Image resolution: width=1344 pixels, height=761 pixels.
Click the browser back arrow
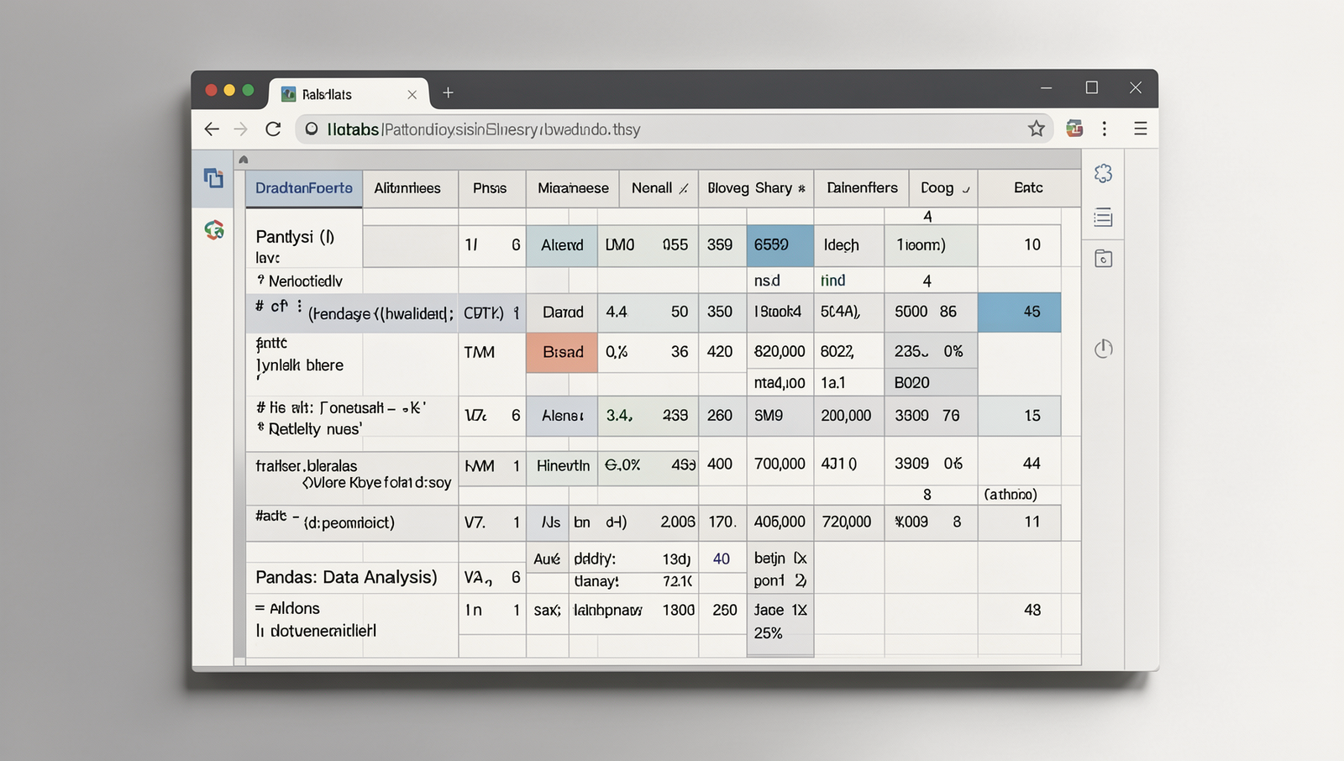[x=212, y=129]
